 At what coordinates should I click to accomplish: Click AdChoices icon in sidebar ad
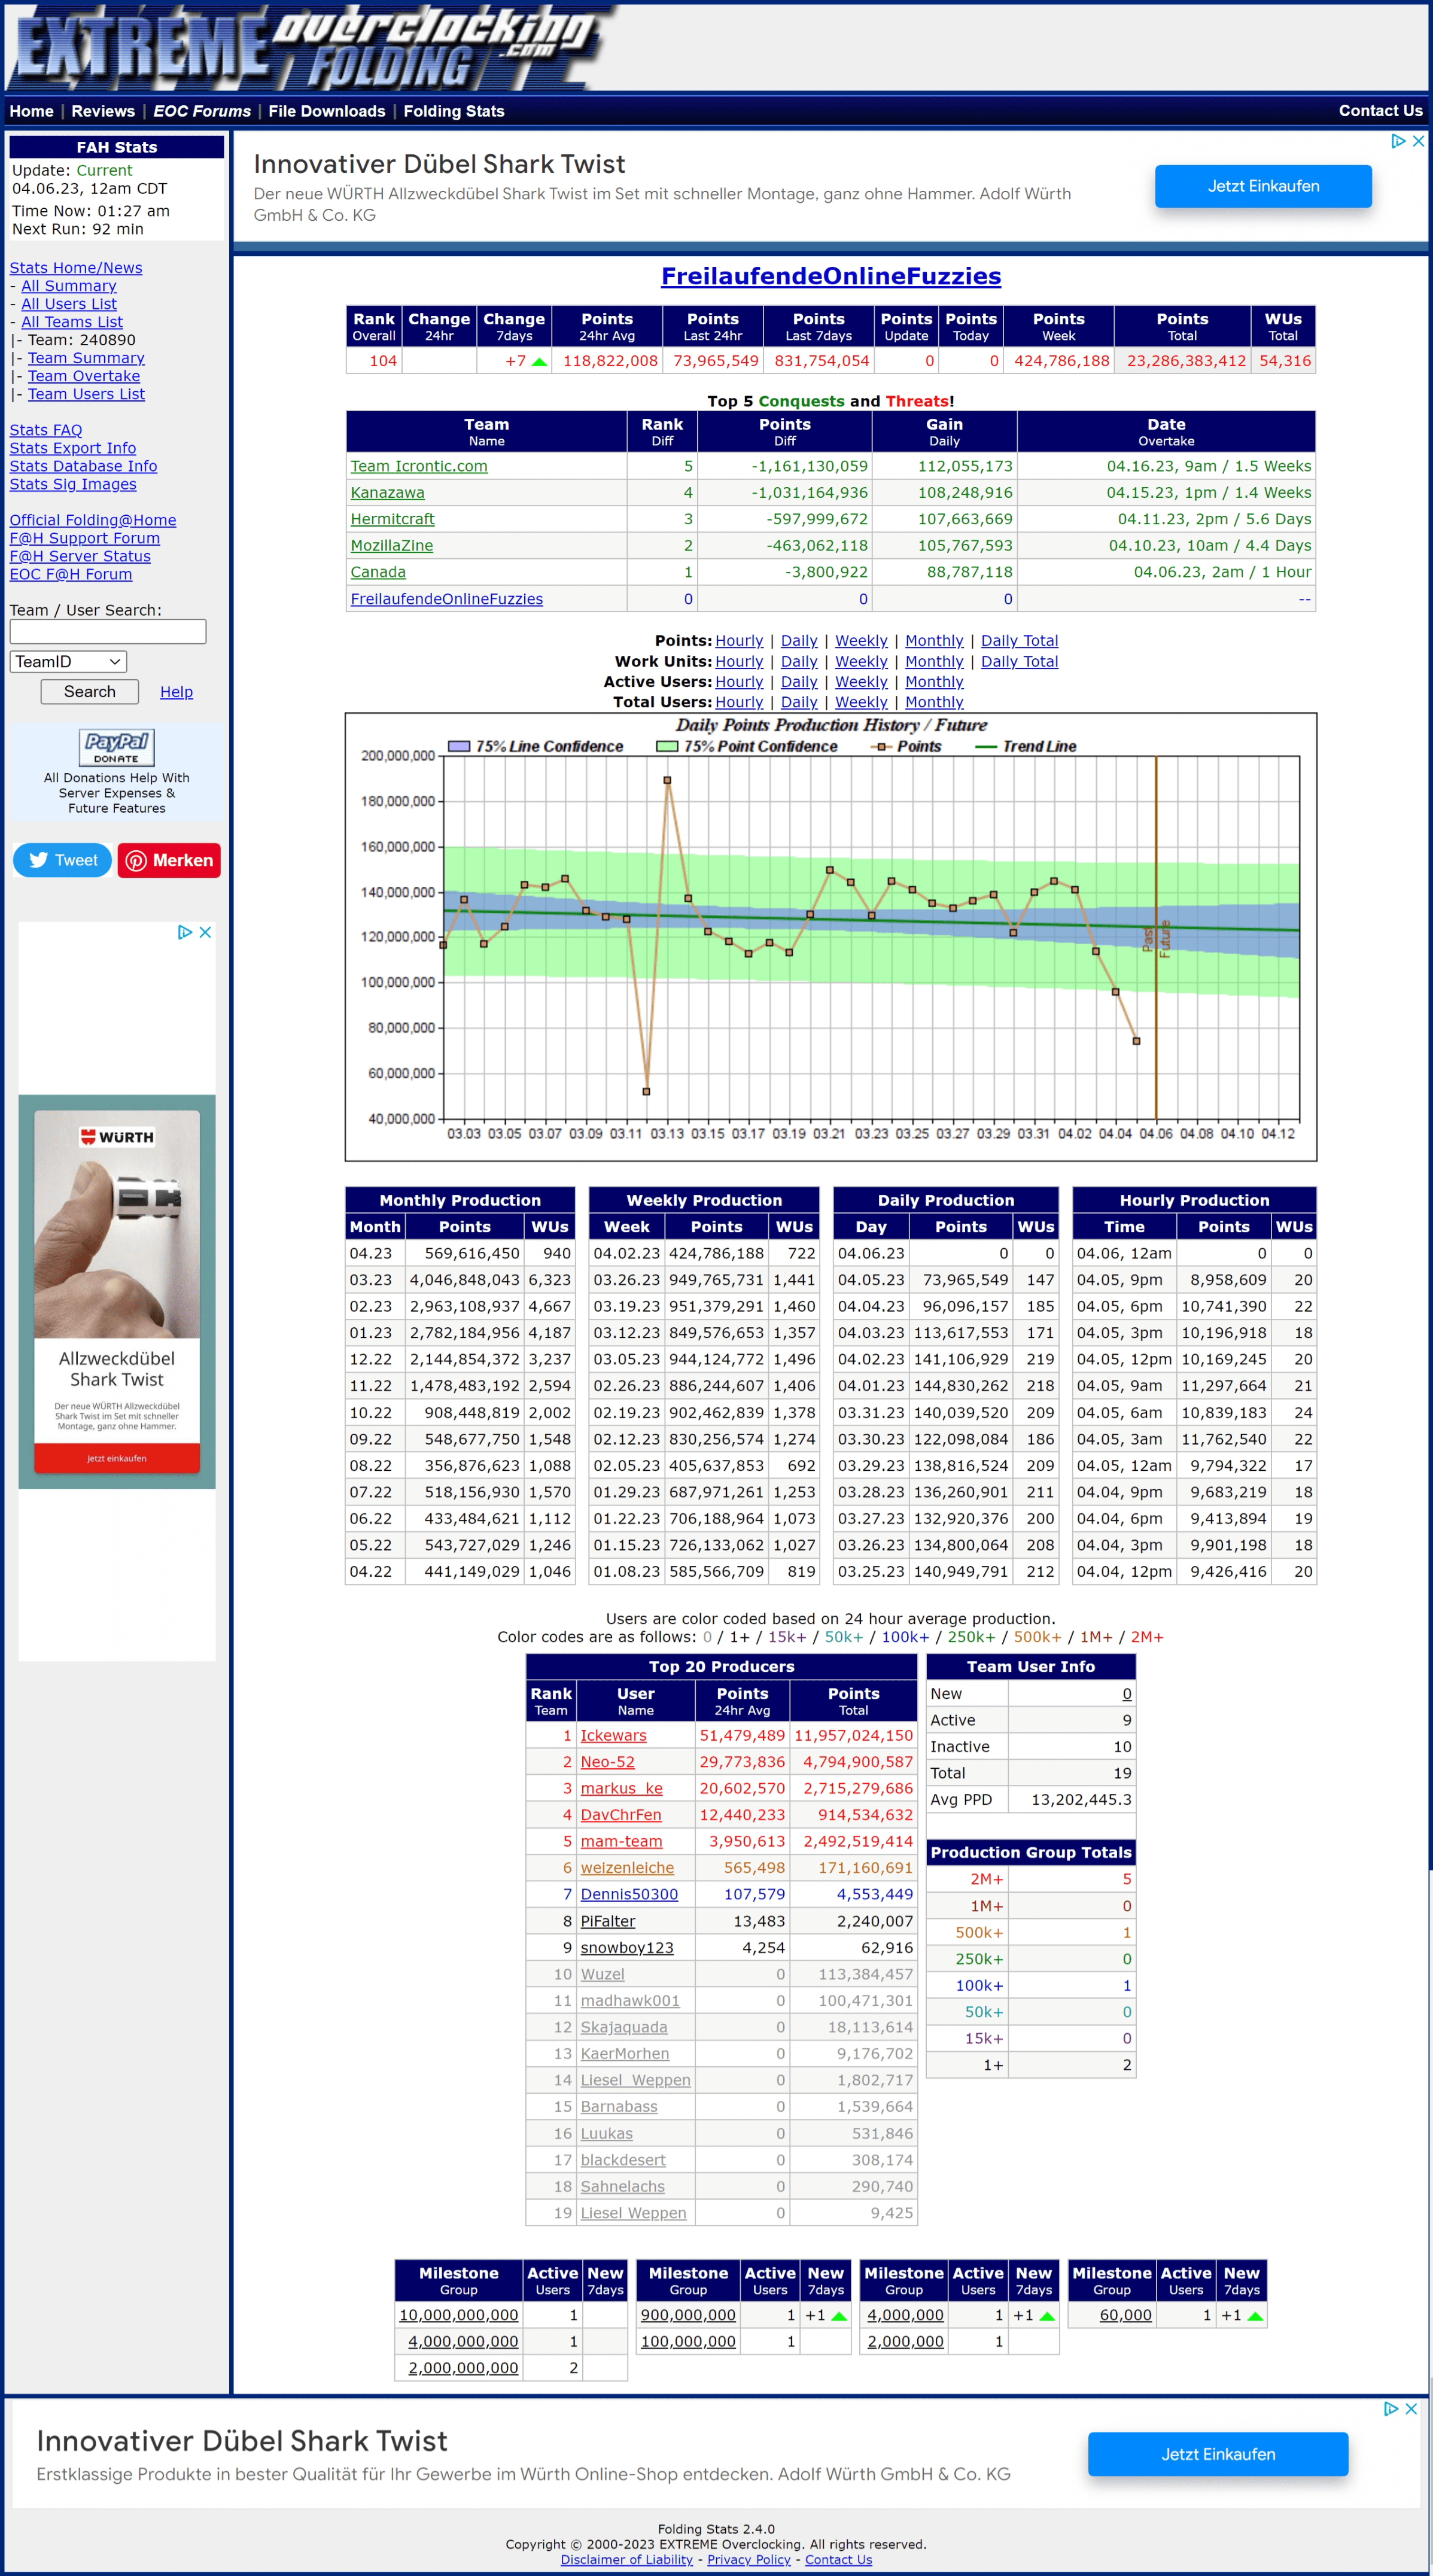pos(185,932)
